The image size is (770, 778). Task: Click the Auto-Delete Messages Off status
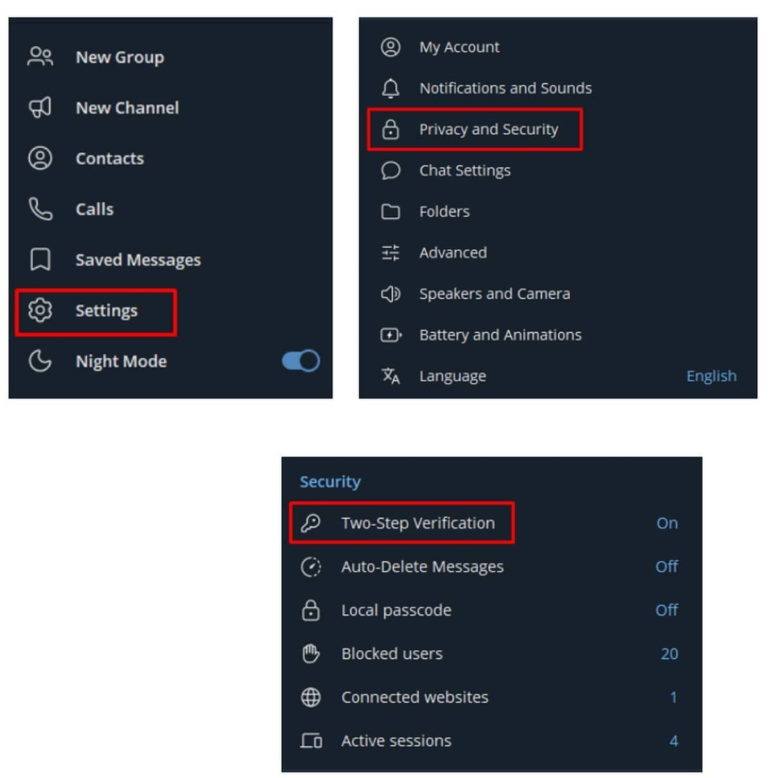coord(666,567)
